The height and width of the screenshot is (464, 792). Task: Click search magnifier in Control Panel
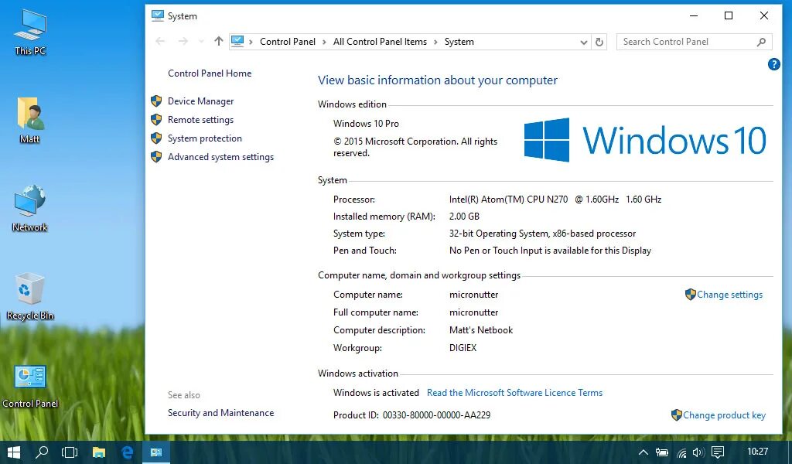[x=761, y=42]
